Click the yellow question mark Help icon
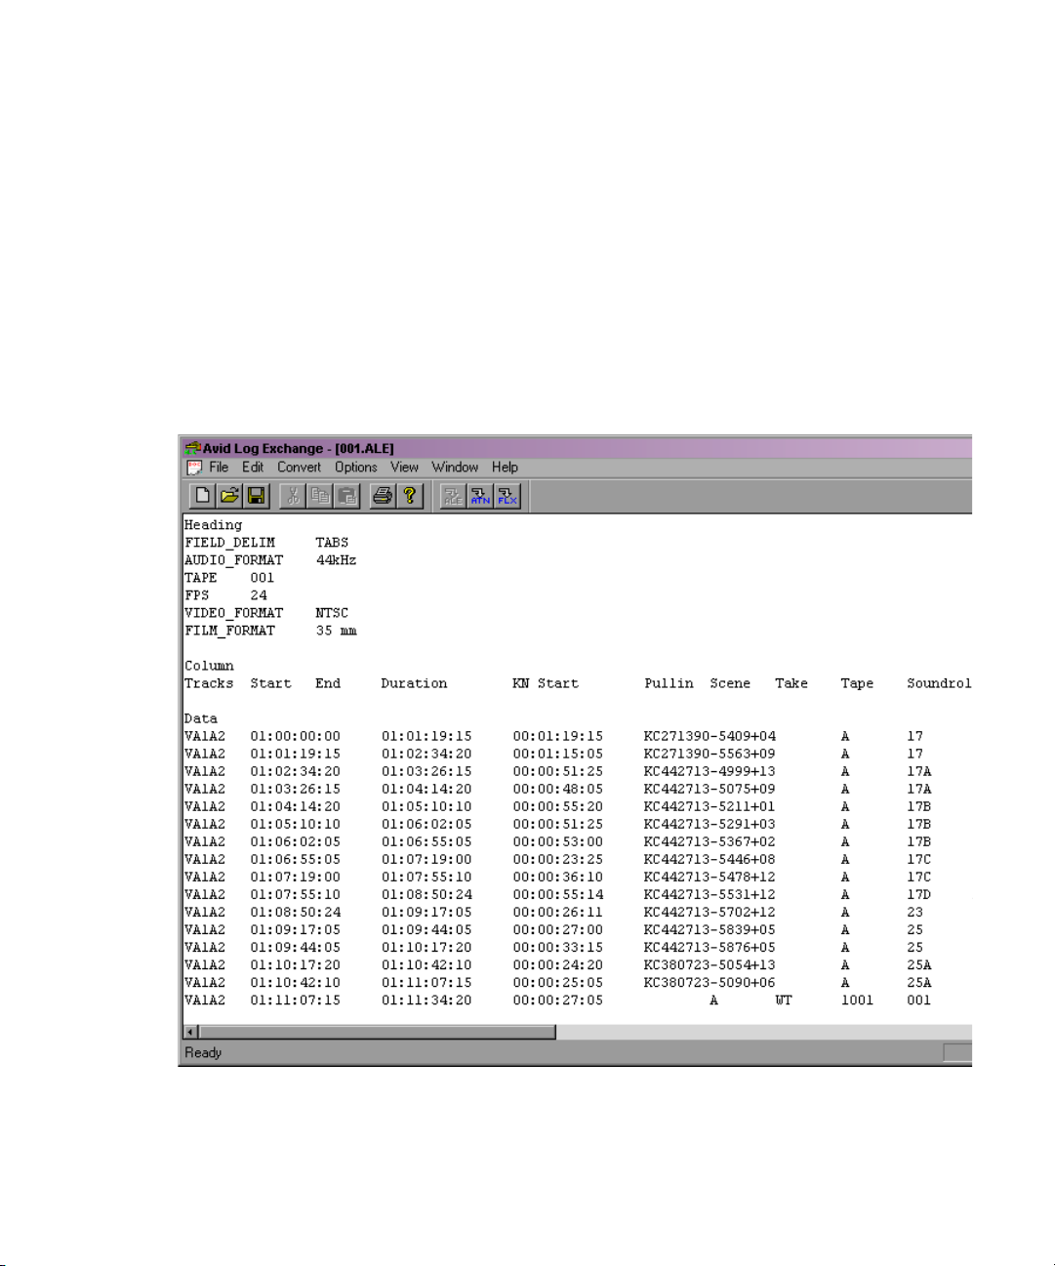Viewport: 1055px width, 1266px height. pyautogui.click(x=410, y=496)
